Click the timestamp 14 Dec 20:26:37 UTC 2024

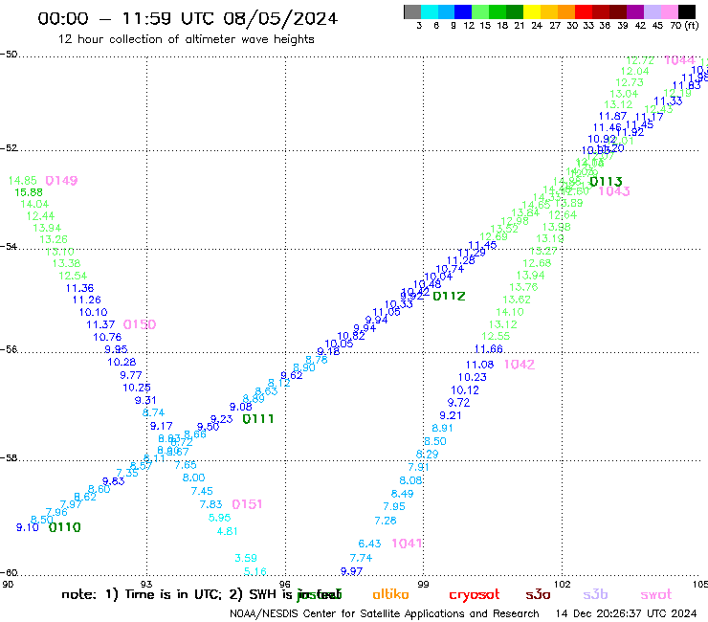tap(626, 613)
